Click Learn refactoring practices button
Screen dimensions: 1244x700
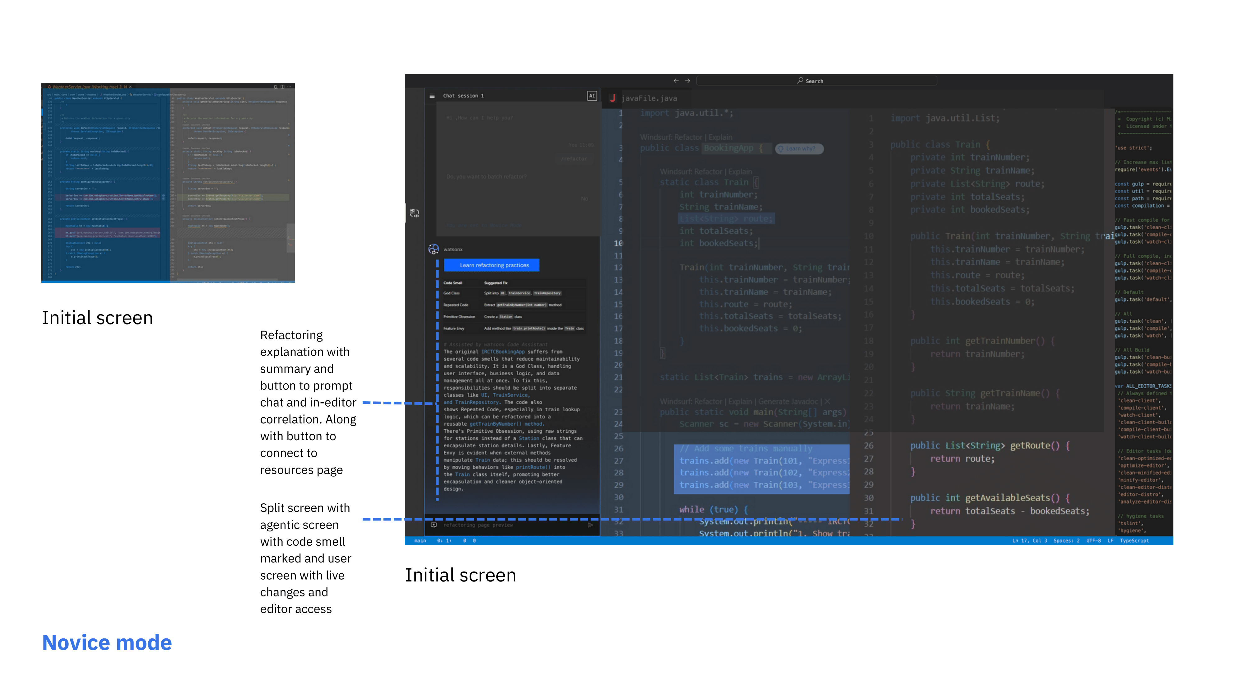click(492, 265)
